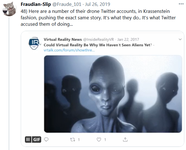
Task: Pause the alien GIF playback
Action: (x=28, y=139)
